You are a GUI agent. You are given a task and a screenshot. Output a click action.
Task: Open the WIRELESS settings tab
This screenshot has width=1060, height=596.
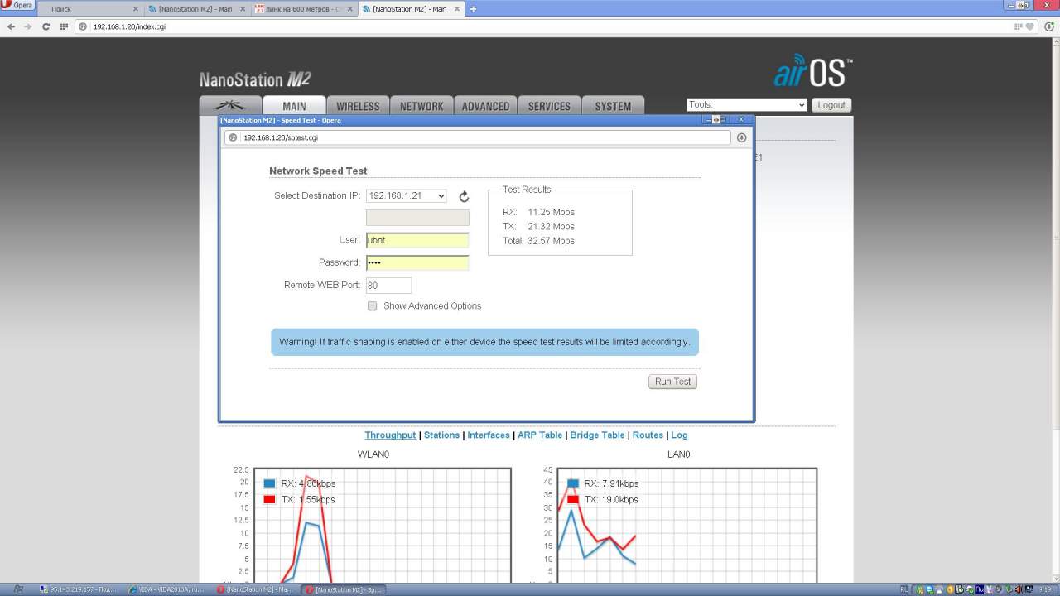tap(358, 106)
